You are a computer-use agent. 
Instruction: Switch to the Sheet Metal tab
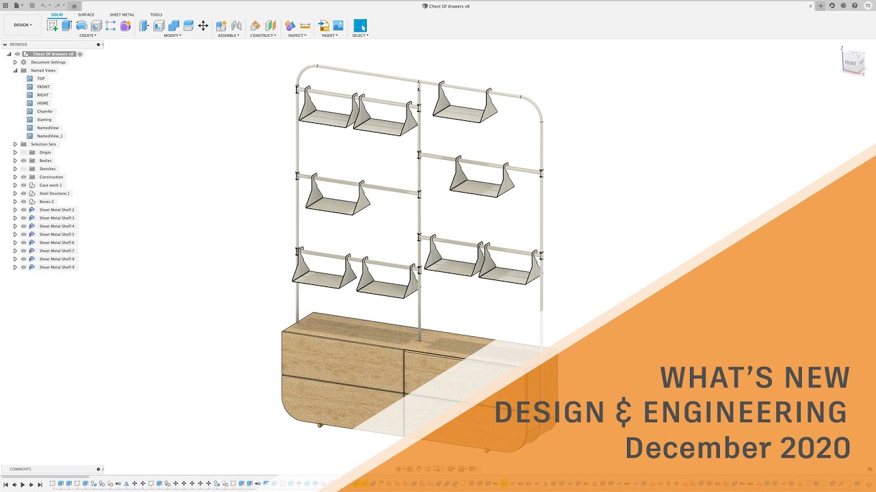coord(122,14)
